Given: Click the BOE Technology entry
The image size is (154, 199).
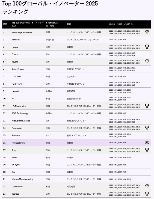Looking at the screenshot, I should [x=20, y=113].
